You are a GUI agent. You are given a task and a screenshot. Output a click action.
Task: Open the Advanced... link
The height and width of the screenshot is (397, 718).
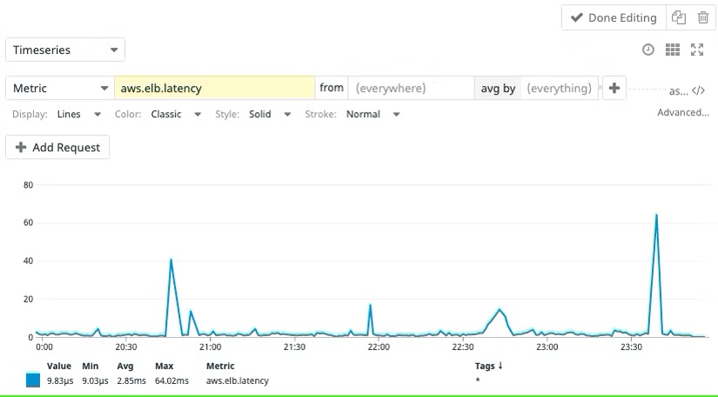(x=682, y=113)
